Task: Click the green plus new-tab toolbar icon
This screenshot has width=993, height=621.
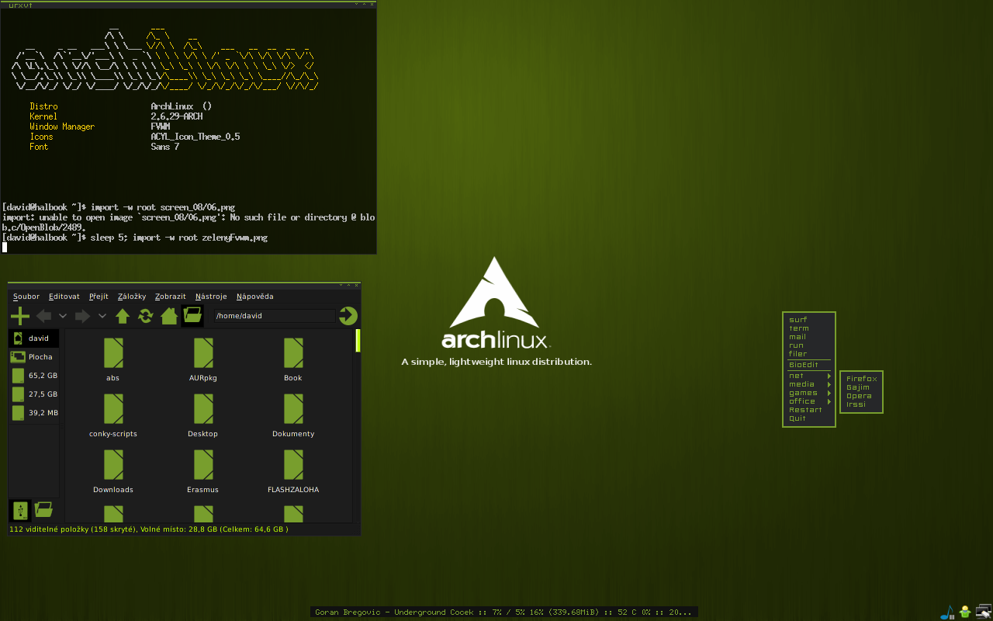Action: pyautogui.click(x=20, y=316)
